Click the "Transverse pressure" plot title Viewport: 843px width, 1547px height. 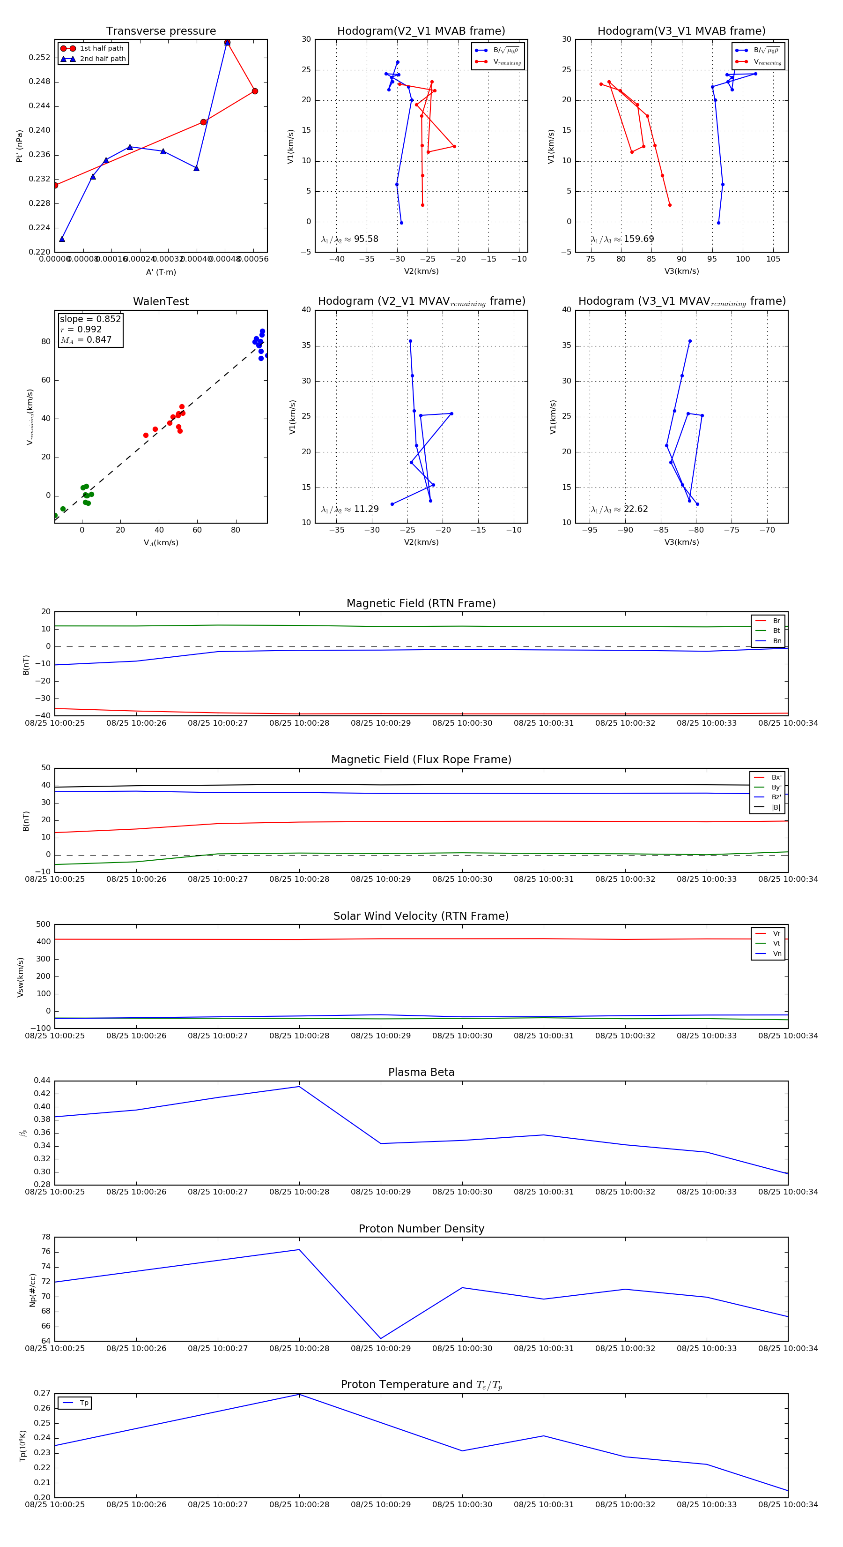[161, 31]
